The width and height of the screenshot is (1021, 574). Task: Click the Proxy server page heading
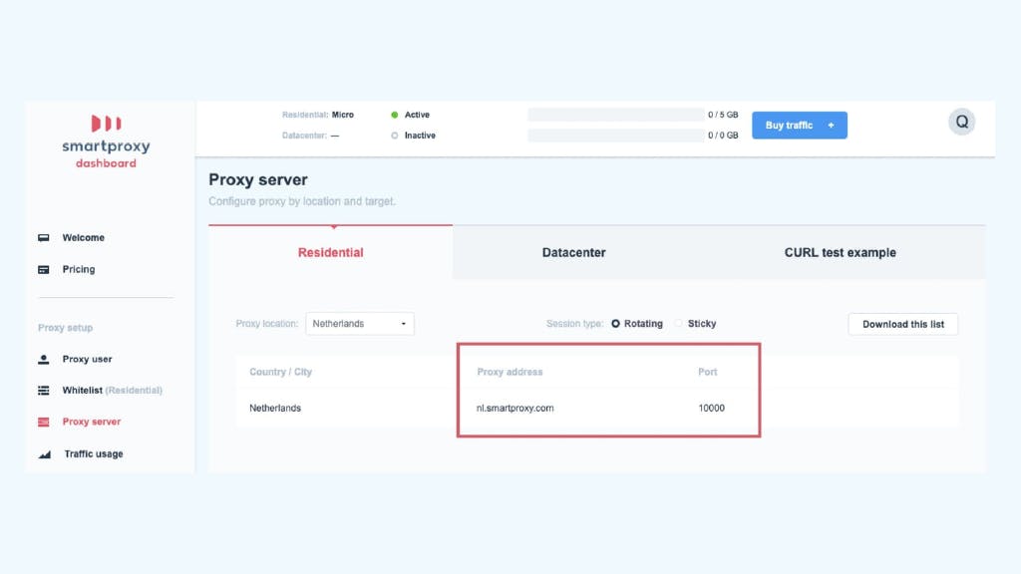(258, 179)
